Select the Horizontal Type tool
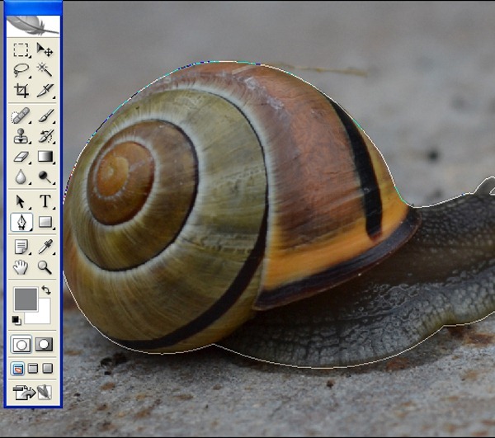Viewport: 495px width, 438px height. tap(45, 201)
